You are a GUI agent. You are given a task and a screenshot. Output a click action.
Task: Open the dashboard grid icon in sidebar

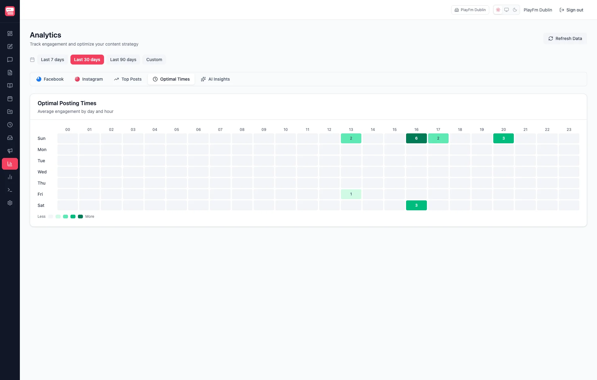coord(10,33)
